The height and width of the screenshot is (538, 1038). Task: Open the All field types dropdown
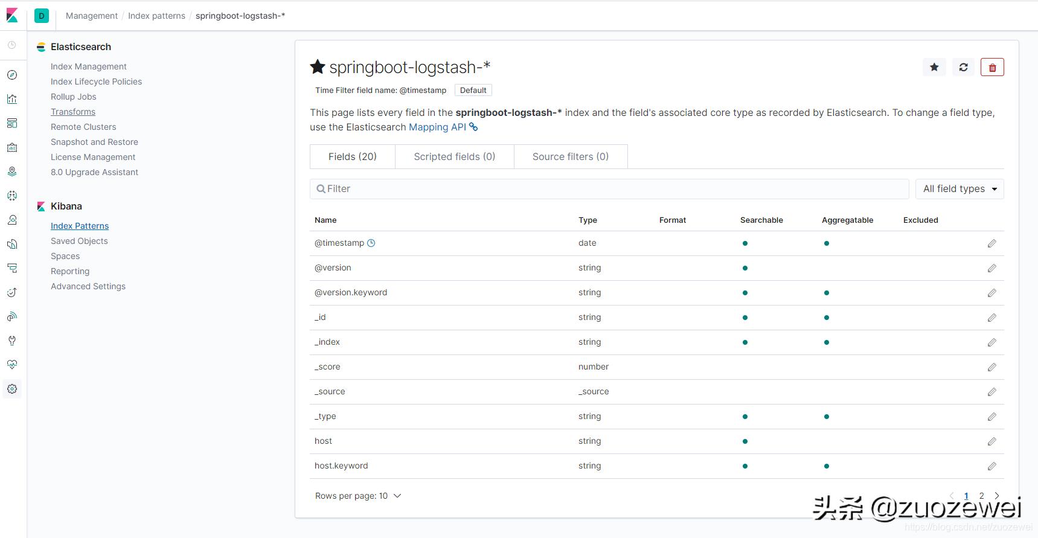(960, 189)
